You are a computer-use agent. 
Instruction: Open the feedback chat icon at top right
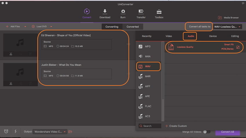pos(243,3)
